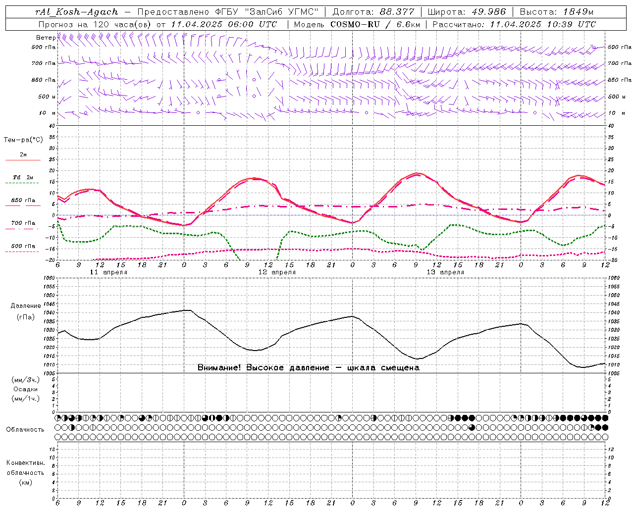The image size is (634, 507).
Task: Click the (гПа) unit under Давление
Action: click(26, 317)
